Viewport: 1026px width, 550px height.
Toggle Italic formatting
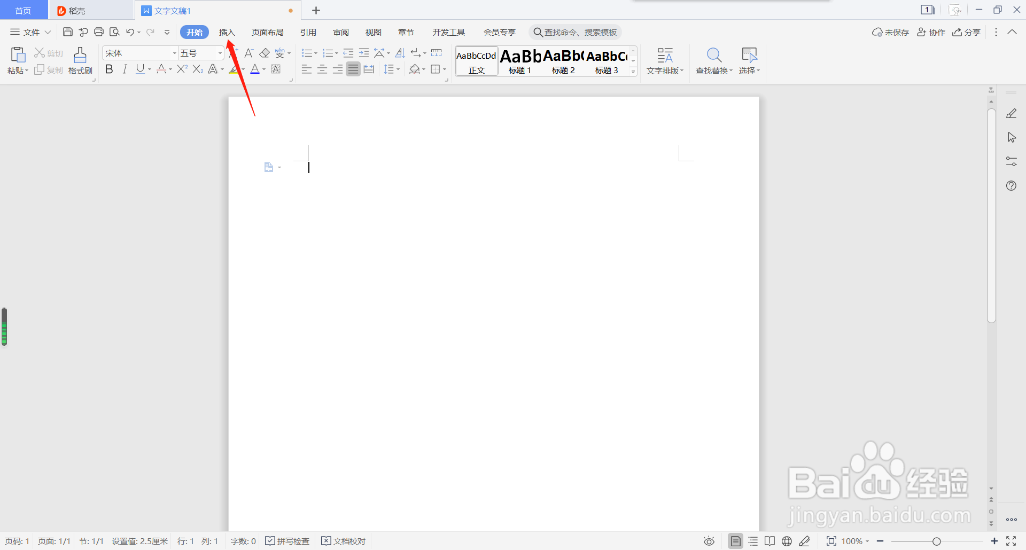pyautogui.click(x=125, y=69)
